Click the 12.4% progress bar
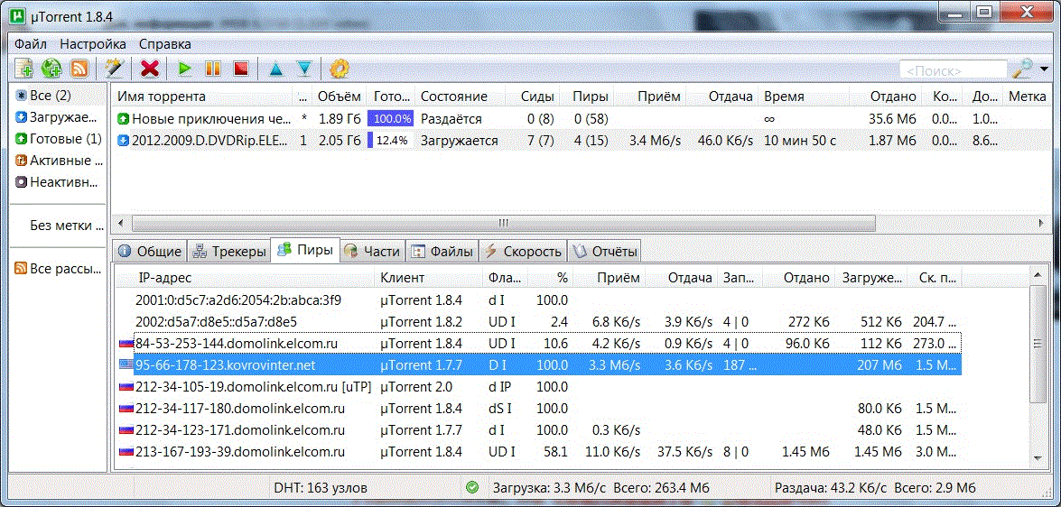 tap(390, 141)
